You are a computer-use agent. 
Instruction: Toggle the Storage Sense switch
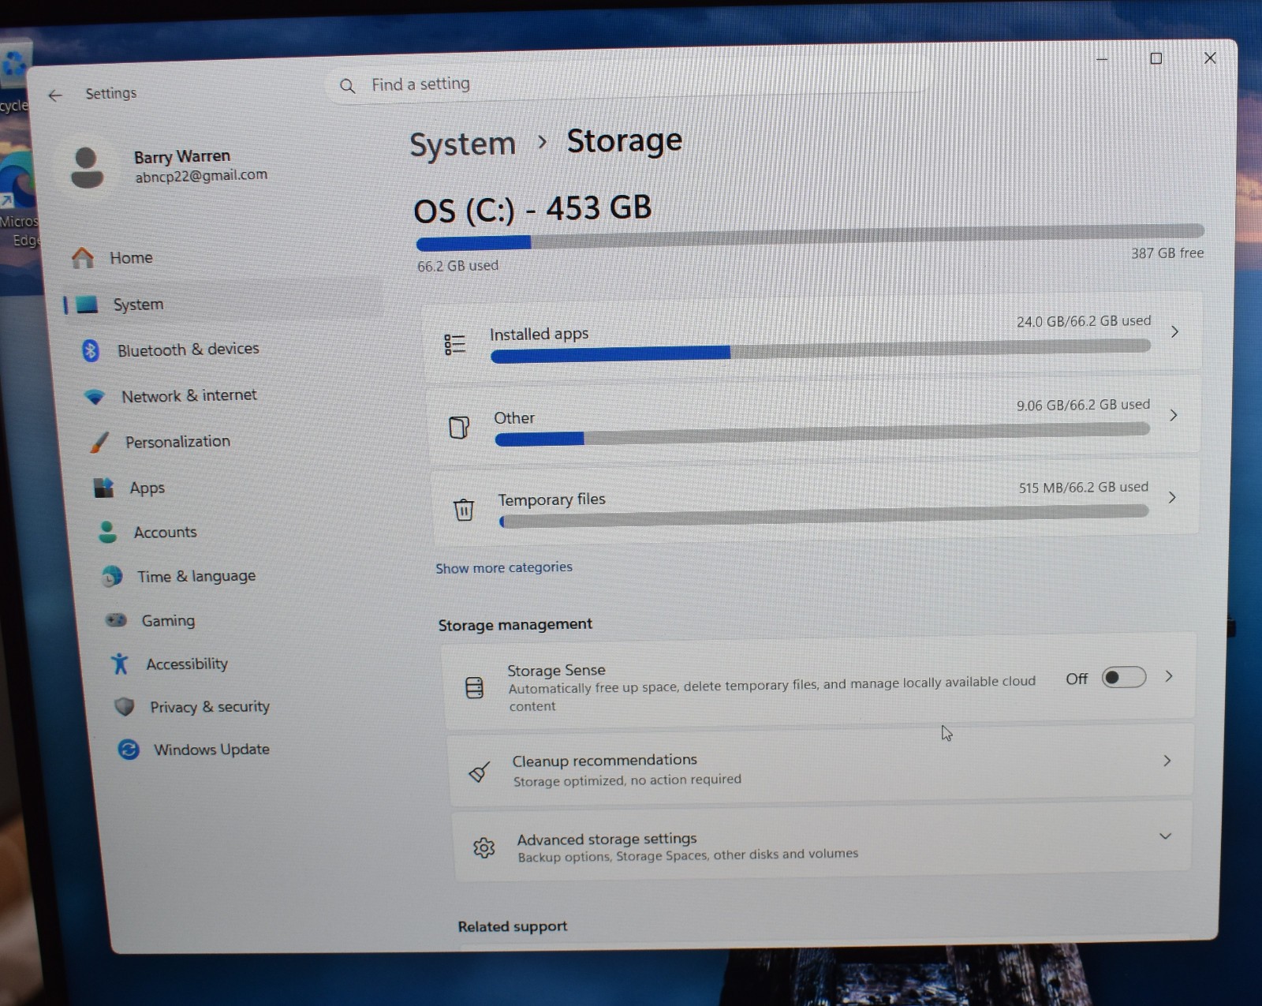pos(1123,678)
